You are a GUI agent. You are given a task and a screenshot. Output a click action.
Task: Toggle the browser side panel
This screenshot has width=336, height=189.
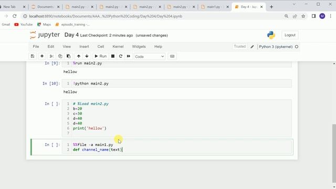click(x=314, y=16)
